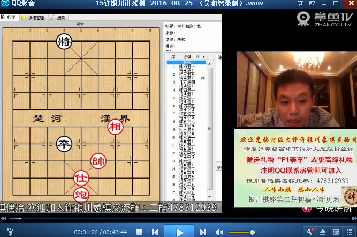Click the 行棋 column header
357x237 pixels.
click(x=187, y=57)
